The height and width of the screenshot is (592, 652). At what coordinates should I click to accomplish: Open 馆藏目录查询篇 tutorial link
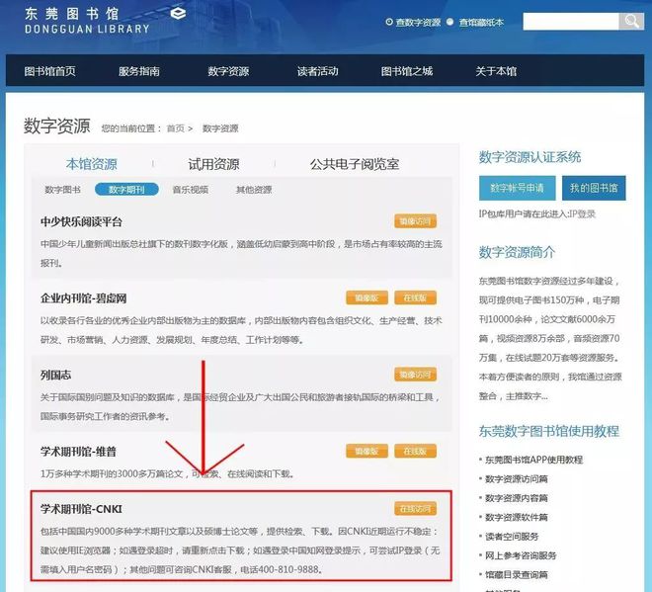click(x=516, y=574)
